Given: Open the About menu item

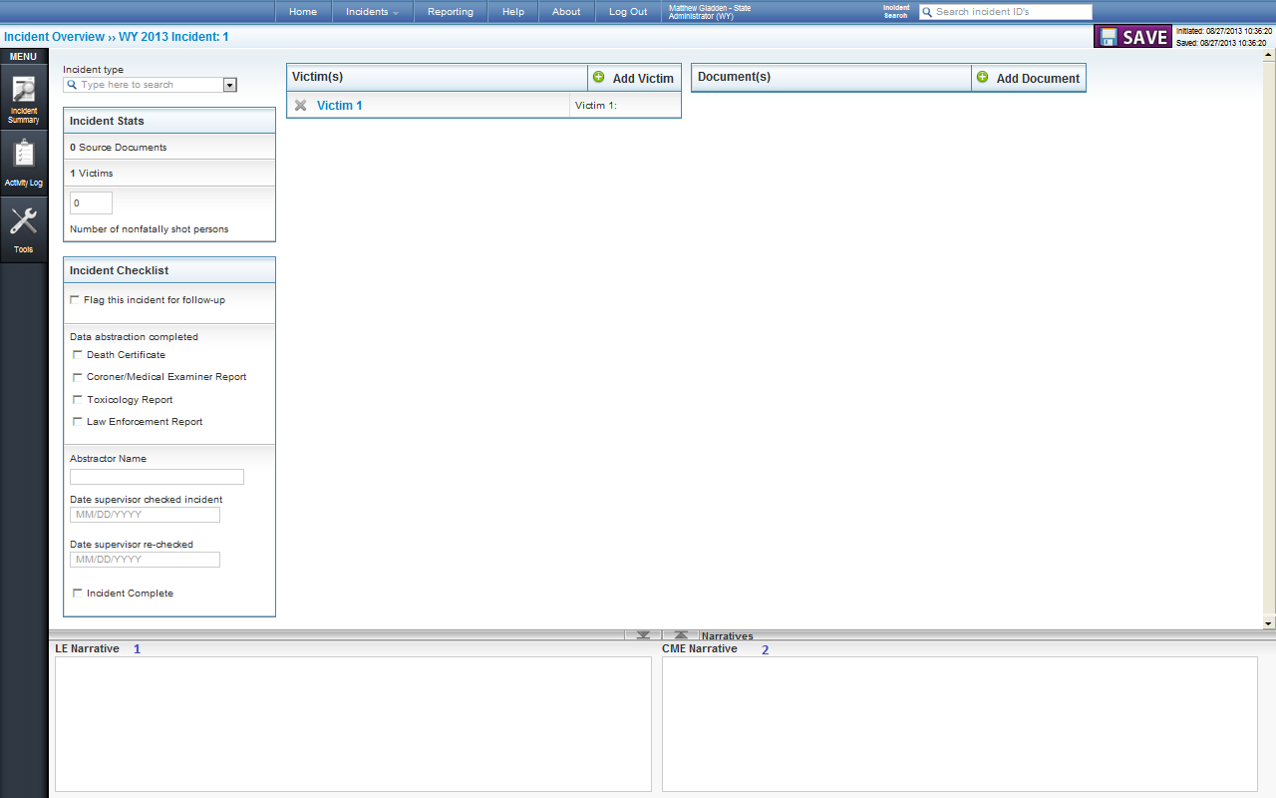Looking at the screenshot, I should 566,12.
